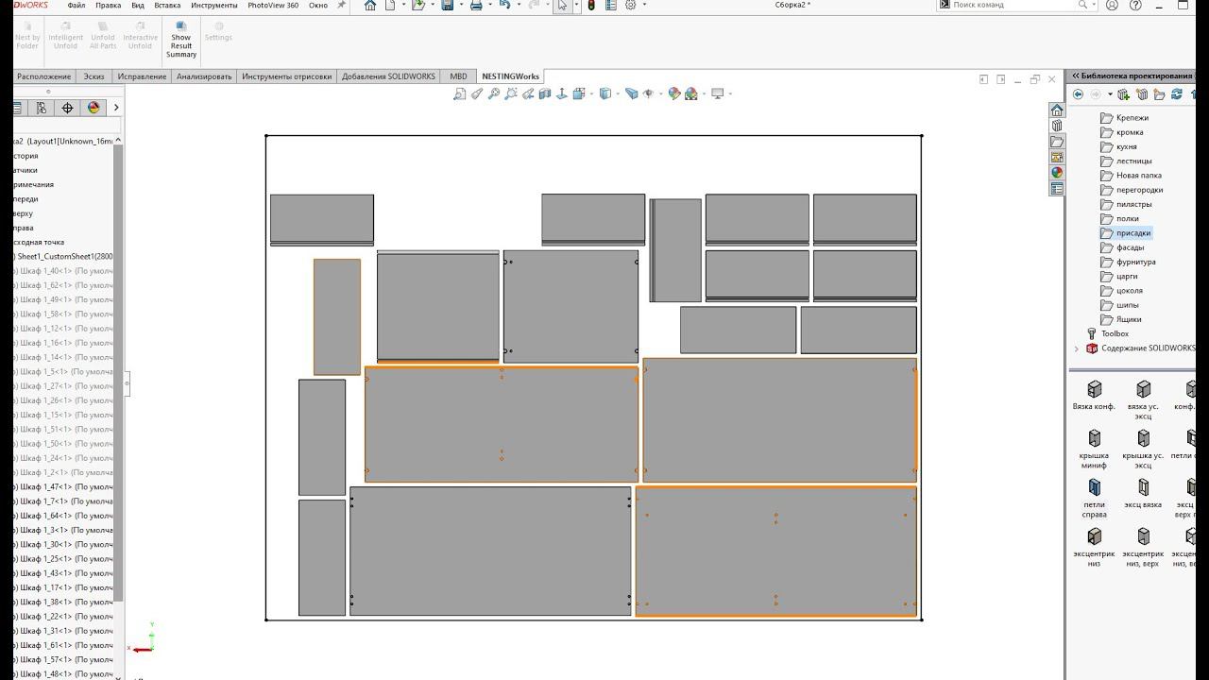This screenshot has height=680, width=1209.
Task: Click the Edit Appearance color ball icon
Action: 673,93
